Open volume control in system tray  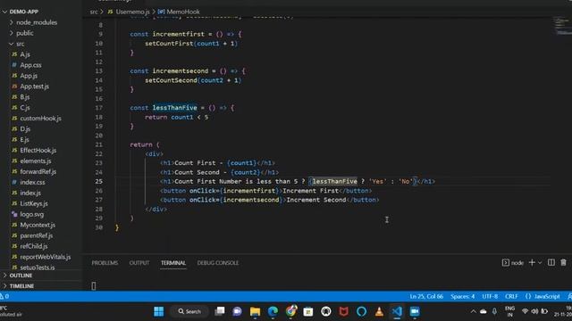coord(534,311)
